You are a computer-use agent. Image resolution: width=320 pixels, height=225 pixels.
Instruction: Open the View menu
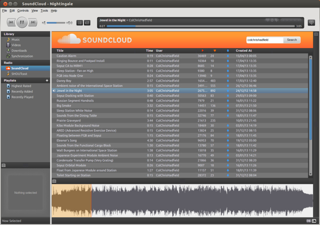(x=34, y=11)
